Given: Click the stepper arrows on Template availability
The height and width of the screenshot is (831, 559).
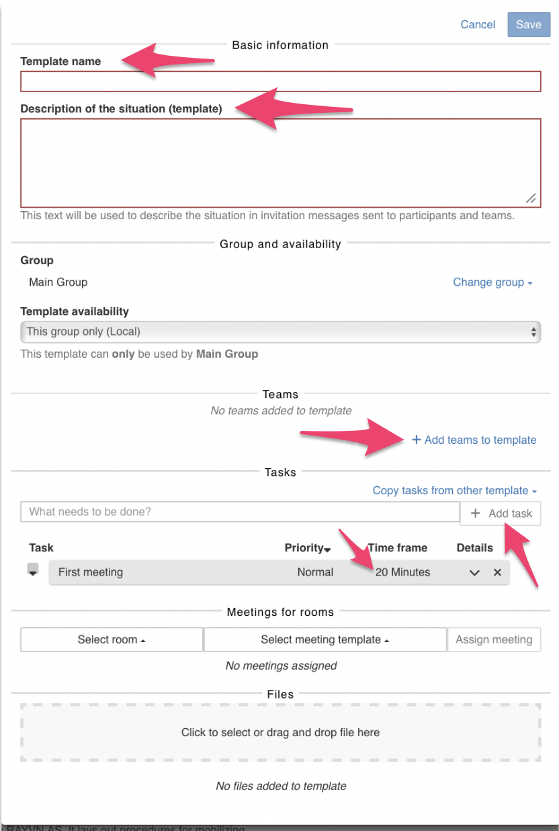Looking at the screenshot, I should point(533,331).
